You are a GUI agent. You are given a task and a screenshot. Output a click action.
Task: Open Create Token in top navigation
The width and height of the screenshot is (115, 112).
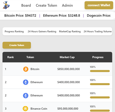[46, 5]
